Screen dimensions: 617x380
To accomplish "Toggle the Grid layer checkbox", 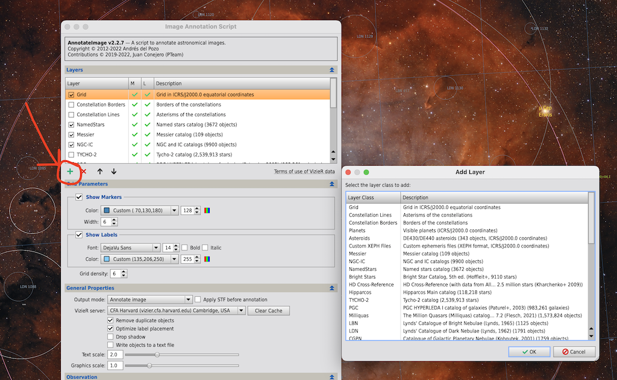I will tap(71, 95).
